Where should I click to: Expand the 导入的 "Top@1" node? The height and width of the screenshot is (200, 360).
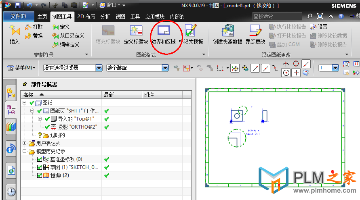40,119
